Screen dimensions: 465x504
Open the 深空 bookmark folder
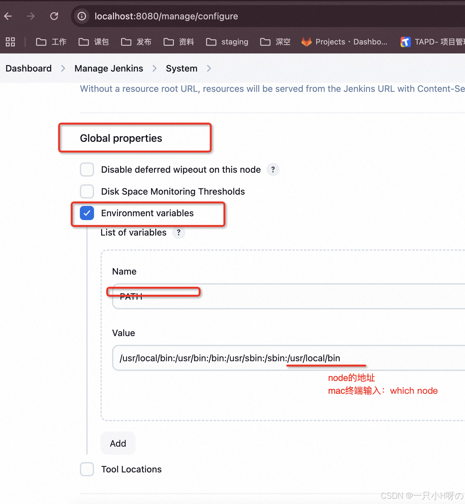(x=275, y=42)
